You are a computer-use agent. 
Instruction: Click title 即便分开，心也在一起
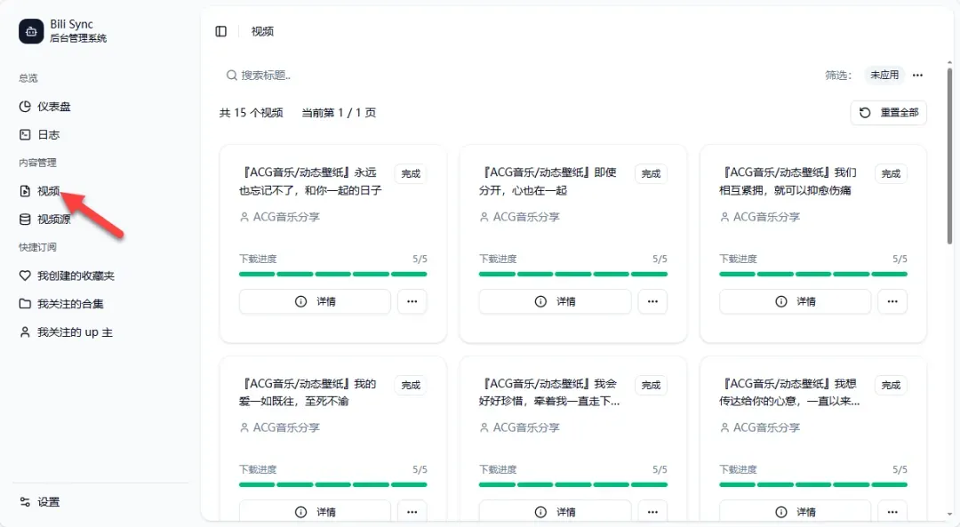tap(548, 181)
